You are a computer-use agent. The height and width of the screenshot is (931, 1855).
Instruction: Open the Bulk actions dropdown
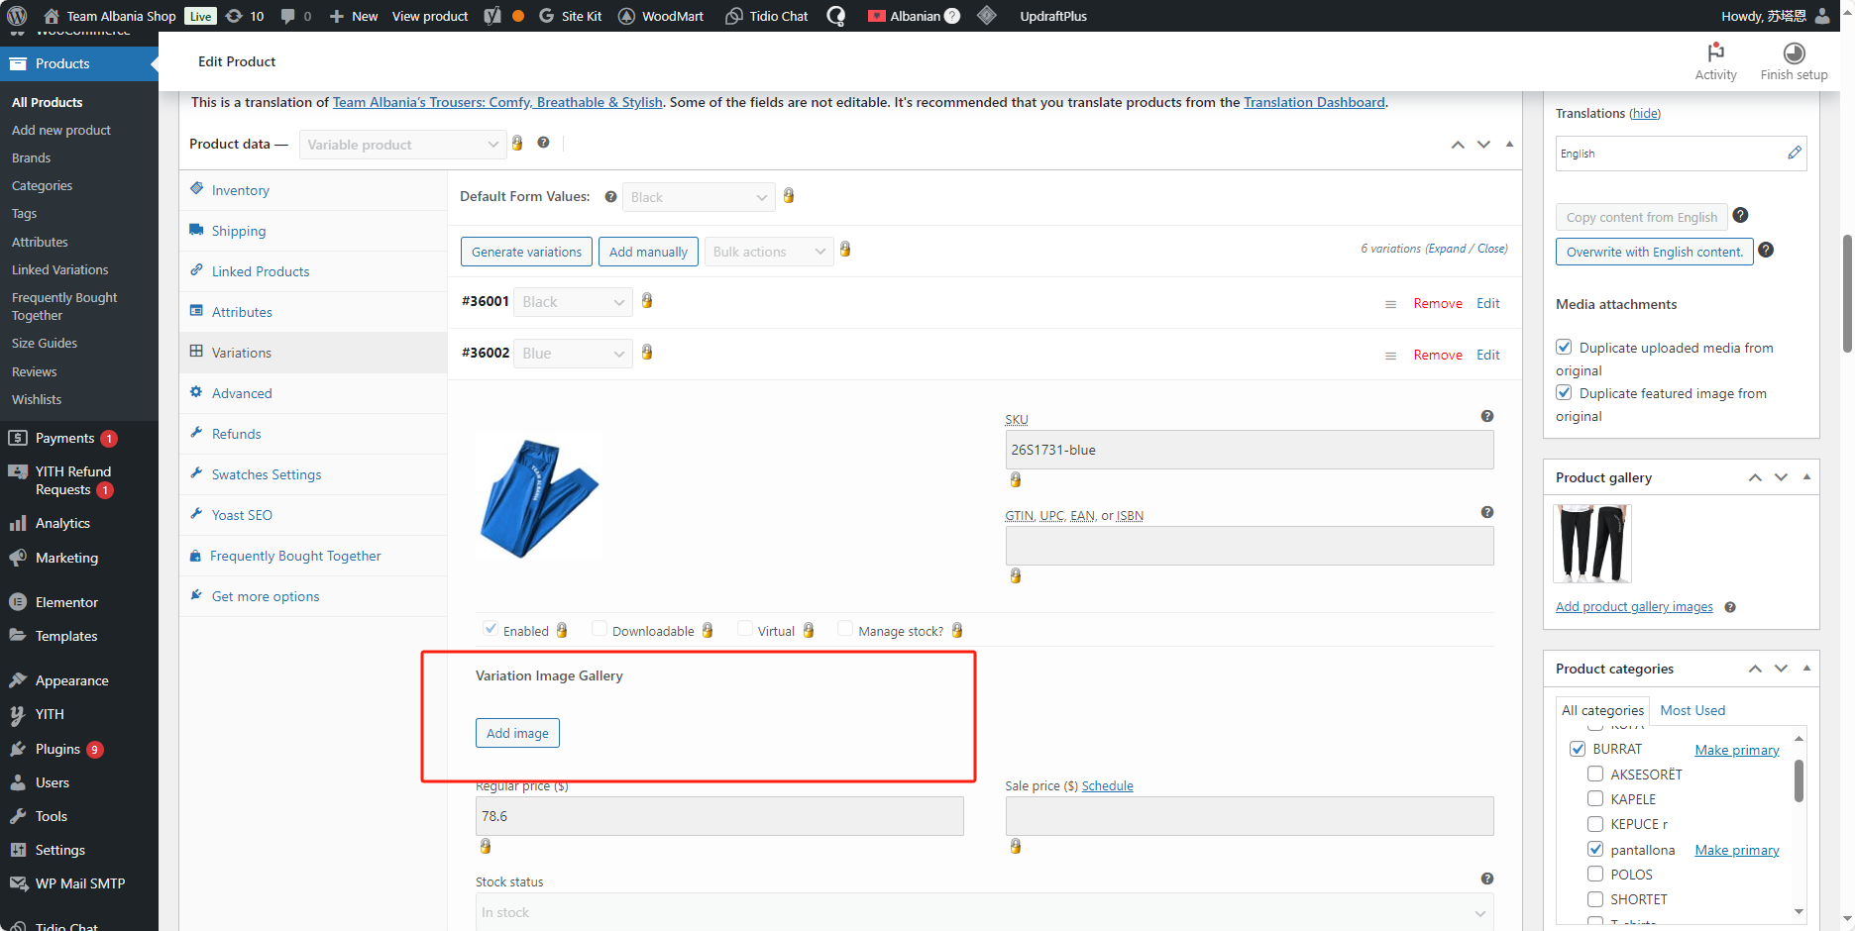pos(768,252)
